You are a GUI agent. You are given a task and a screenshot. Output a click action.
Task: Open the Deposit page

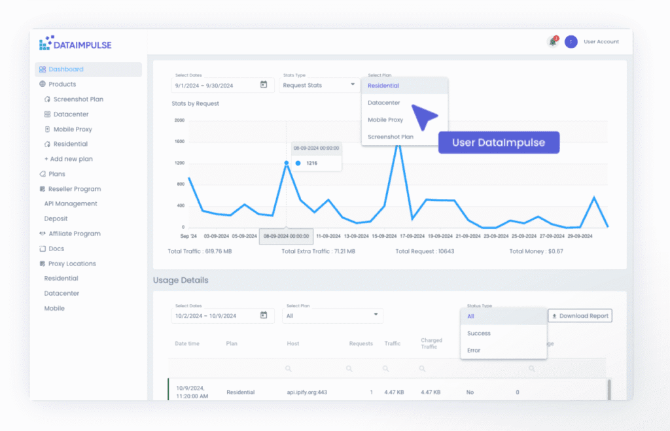[x=56, y=218]
